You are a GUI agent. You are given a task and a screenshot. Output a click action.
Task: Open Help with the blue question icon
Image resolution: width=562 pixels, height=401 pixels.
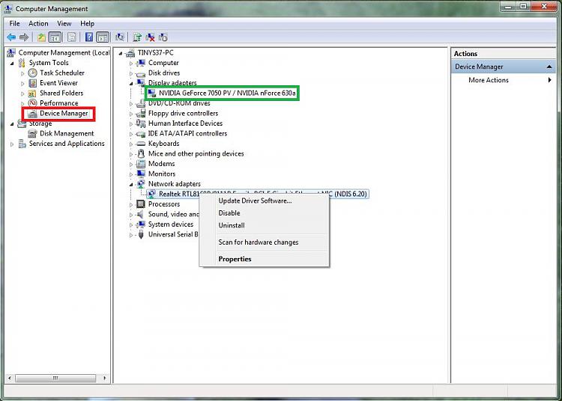[89, 37]
